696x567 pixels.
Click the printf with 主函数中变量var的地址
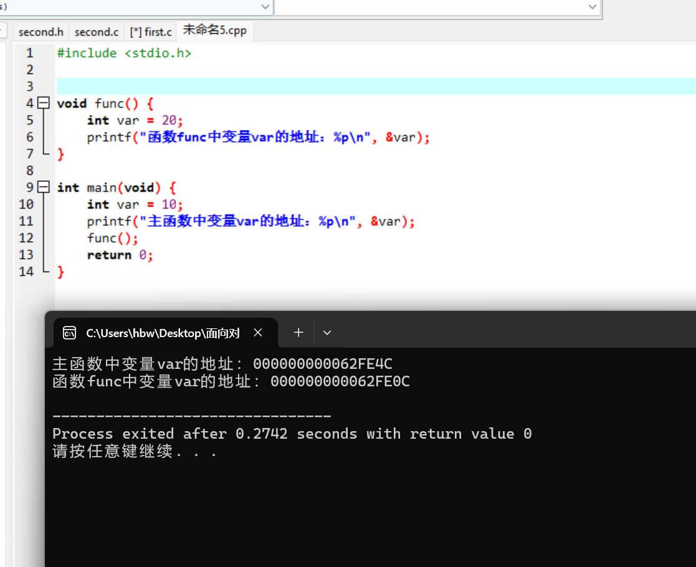pos(250,221)
